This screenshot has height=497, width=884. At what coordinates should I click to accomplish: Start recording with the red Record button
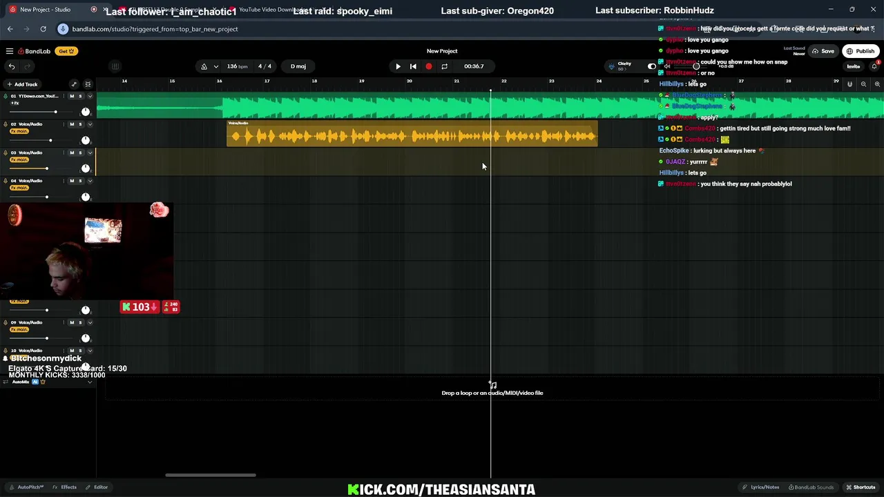pyautogui.click(x=429, y=66)
